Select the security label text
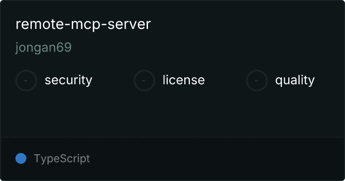 [x=69, y=80]
